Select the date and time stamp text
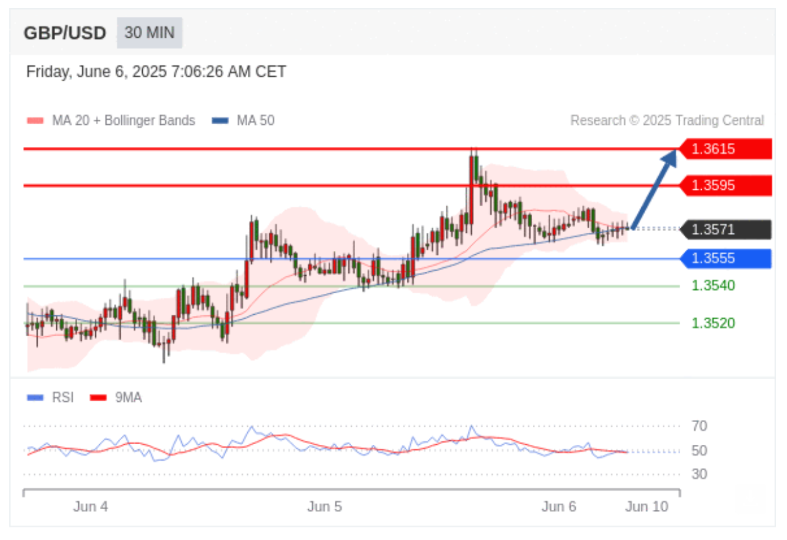787x540 pixels. click(156, 71)
